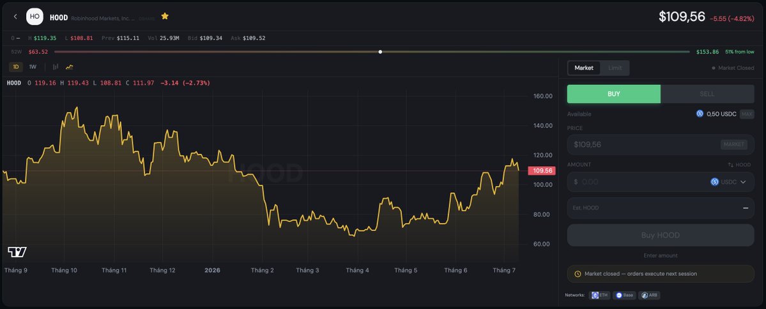
Task: Click the 'Enter amount' hint text
Action: point(661,256)
